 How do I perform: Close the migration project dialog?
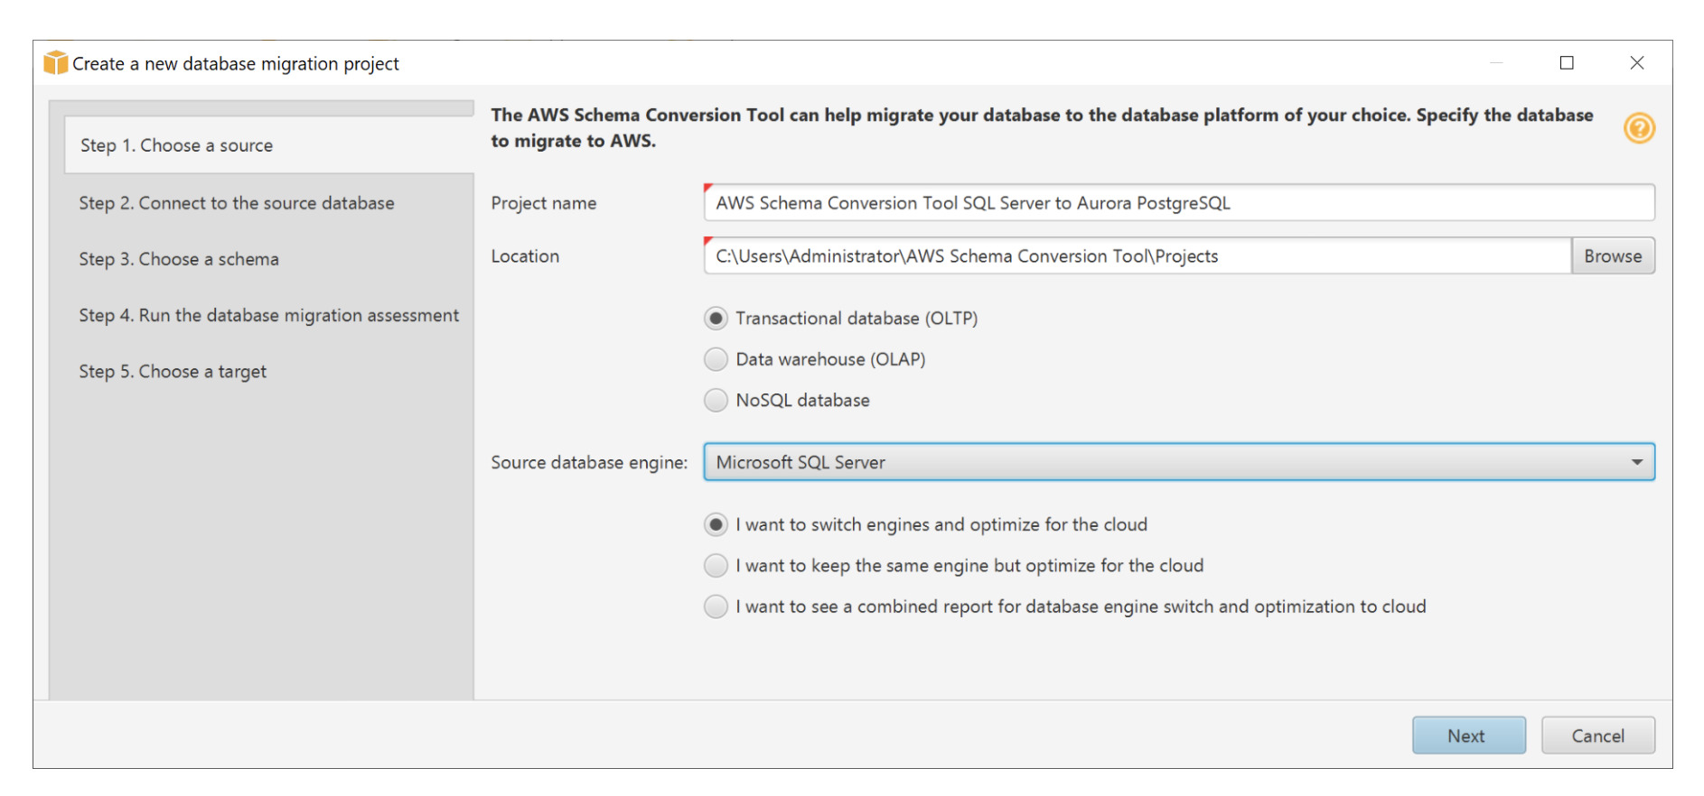pyautogui.click(x=1636, y=63)
